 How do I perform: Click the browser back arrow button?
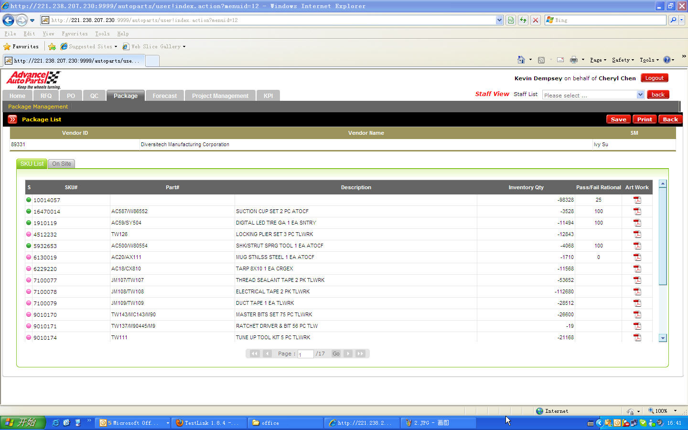pyautogui.click(x=9, y=20)
